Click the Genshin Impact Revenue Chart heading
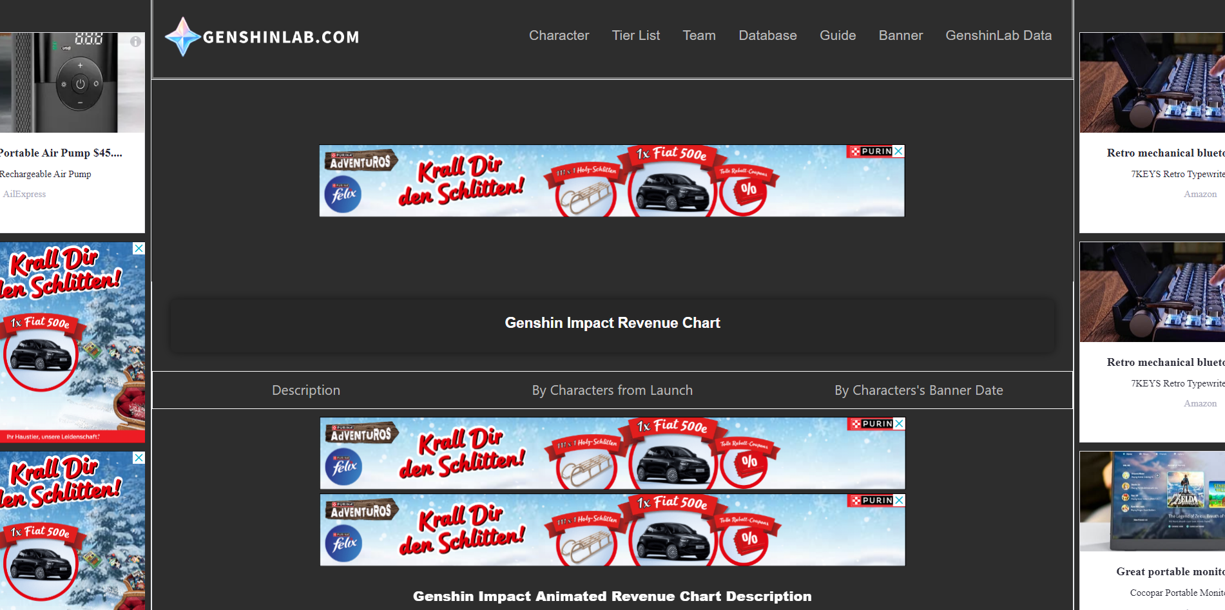The width and height of the screenshot is (1225, 610). (612, 323)
